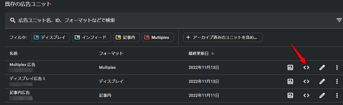Open more options for Multiplex広告
343x105 pixels.
tap(337, 67)
